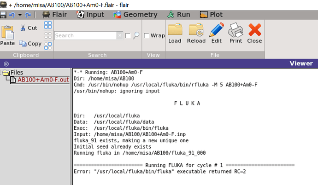Click the Flair cauldron window title icon
Screen dimensions: 318x185
pyautogui.click(x=3, y=5)
